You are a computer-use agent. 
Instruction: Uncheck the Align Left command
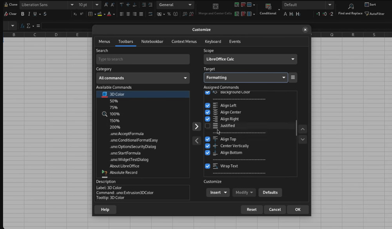(x=208, y=106)
